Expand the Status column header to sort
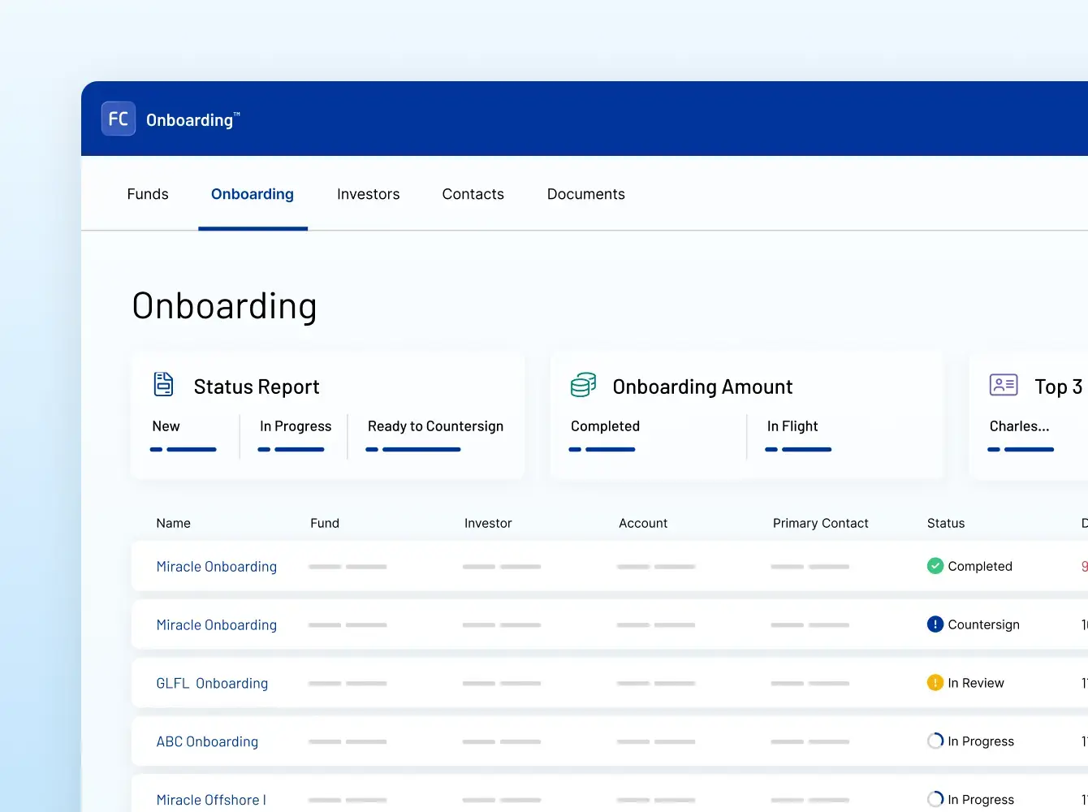 (x=946, y=523)
